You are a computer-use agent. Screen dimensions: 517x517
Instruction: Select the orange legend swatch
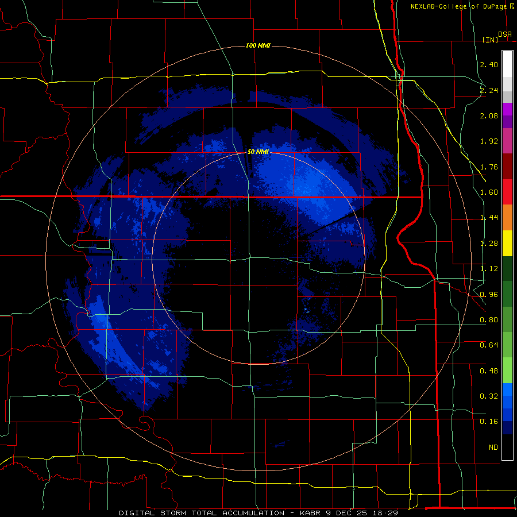(x=507, y=218)
